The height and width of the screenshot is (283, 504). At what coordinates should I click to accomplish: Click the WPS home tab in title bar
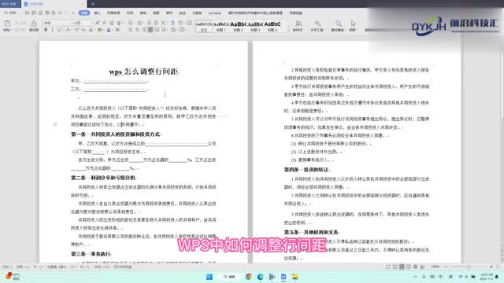[9, 4]
